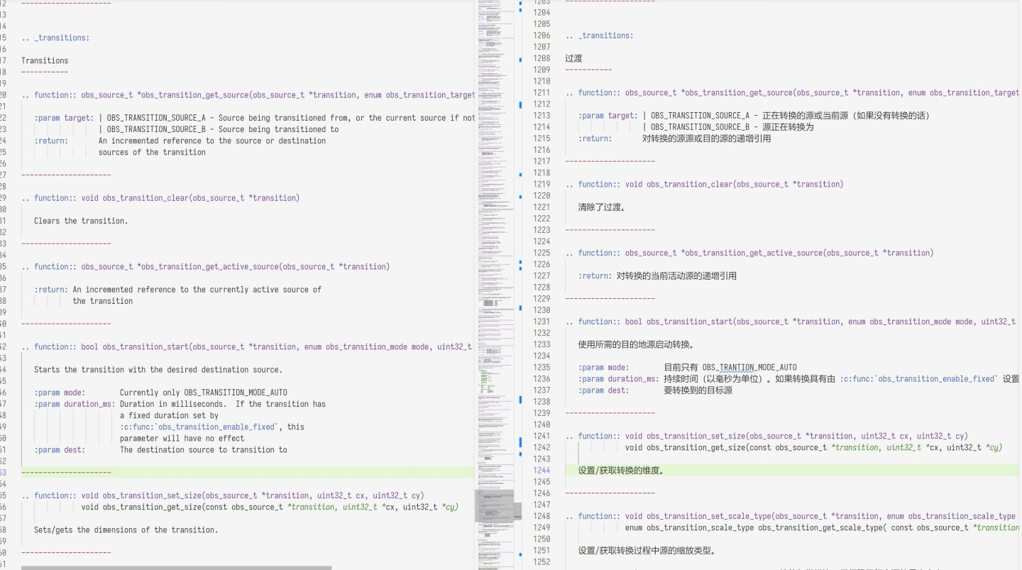The width and height of the screenshot is (1022, 570).
Task: Click the '.. _transitions:' label in left pane
Action: tap(55, 38)
